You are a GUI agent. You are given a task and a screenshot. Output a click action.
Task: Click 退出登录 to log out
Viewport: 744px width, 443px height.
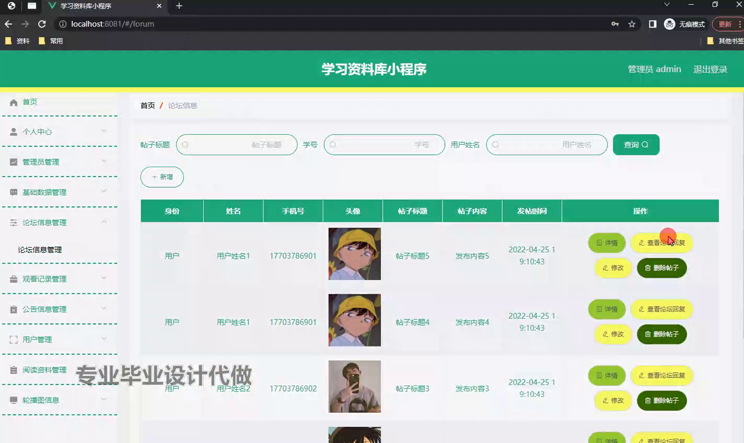(710, 69)
